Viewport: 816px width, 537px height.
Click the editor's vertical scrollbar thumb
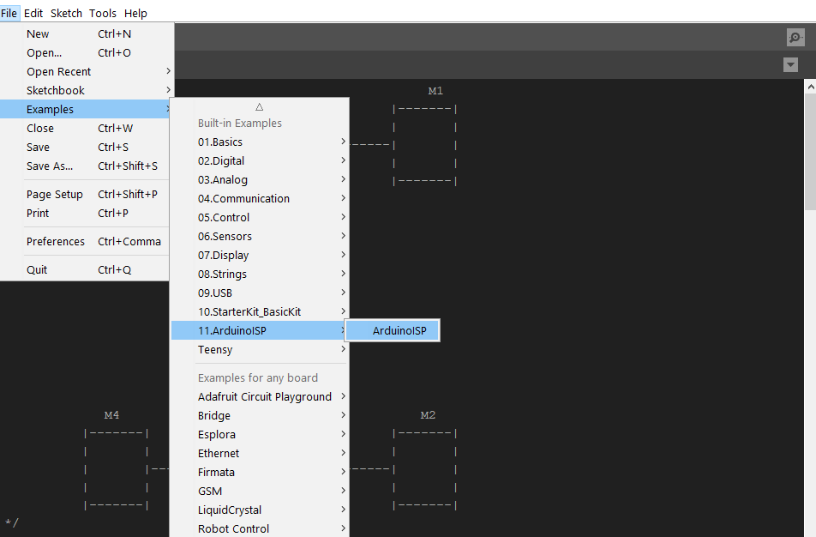coord(810,146)
